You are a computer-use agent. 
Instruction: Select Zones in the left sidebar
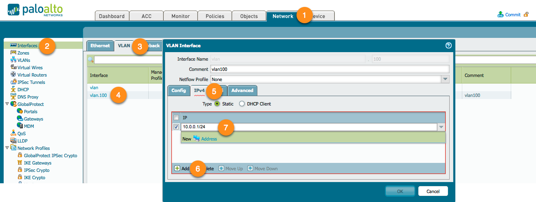(23, 53)
